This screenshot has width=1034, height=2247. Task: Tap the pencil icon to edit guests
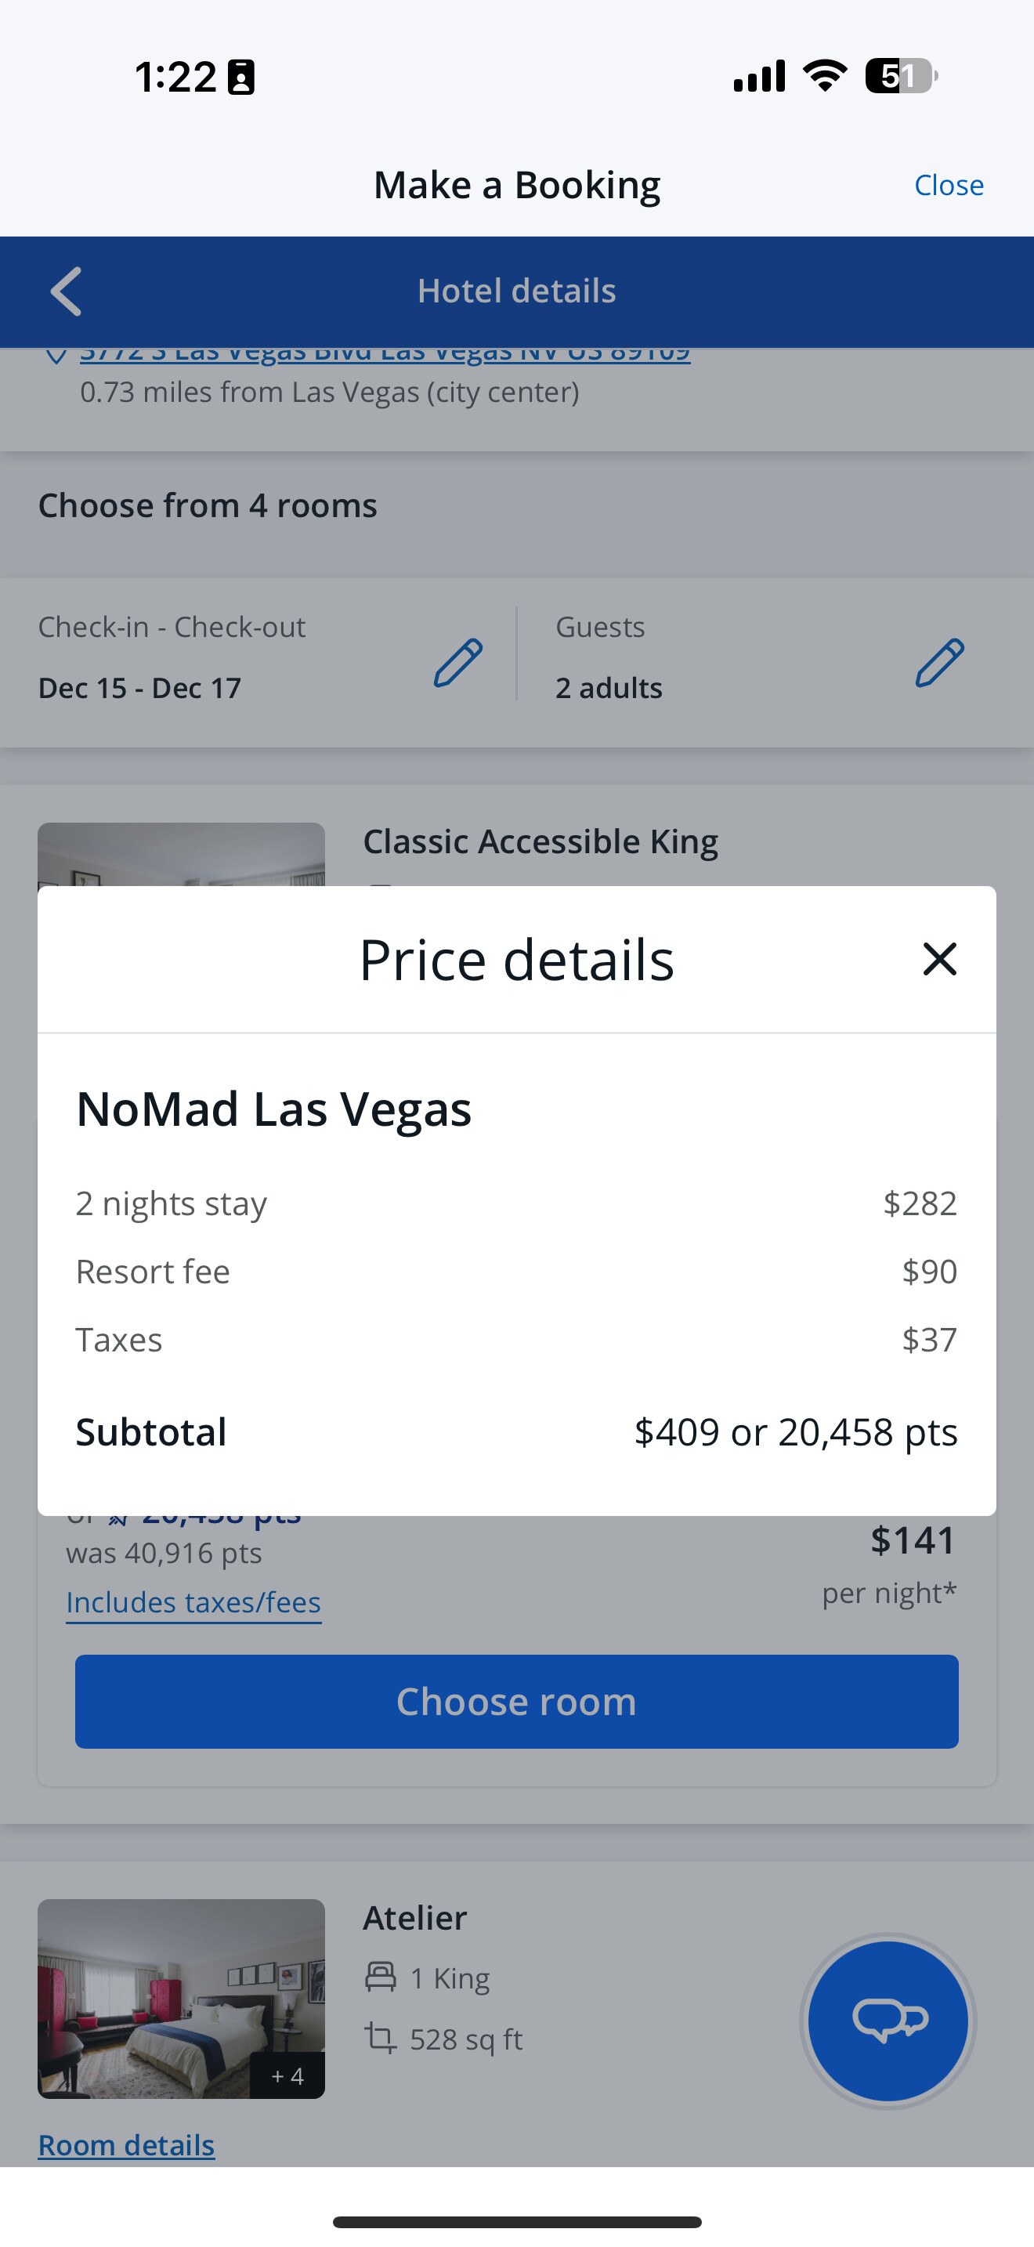(939, 663)
